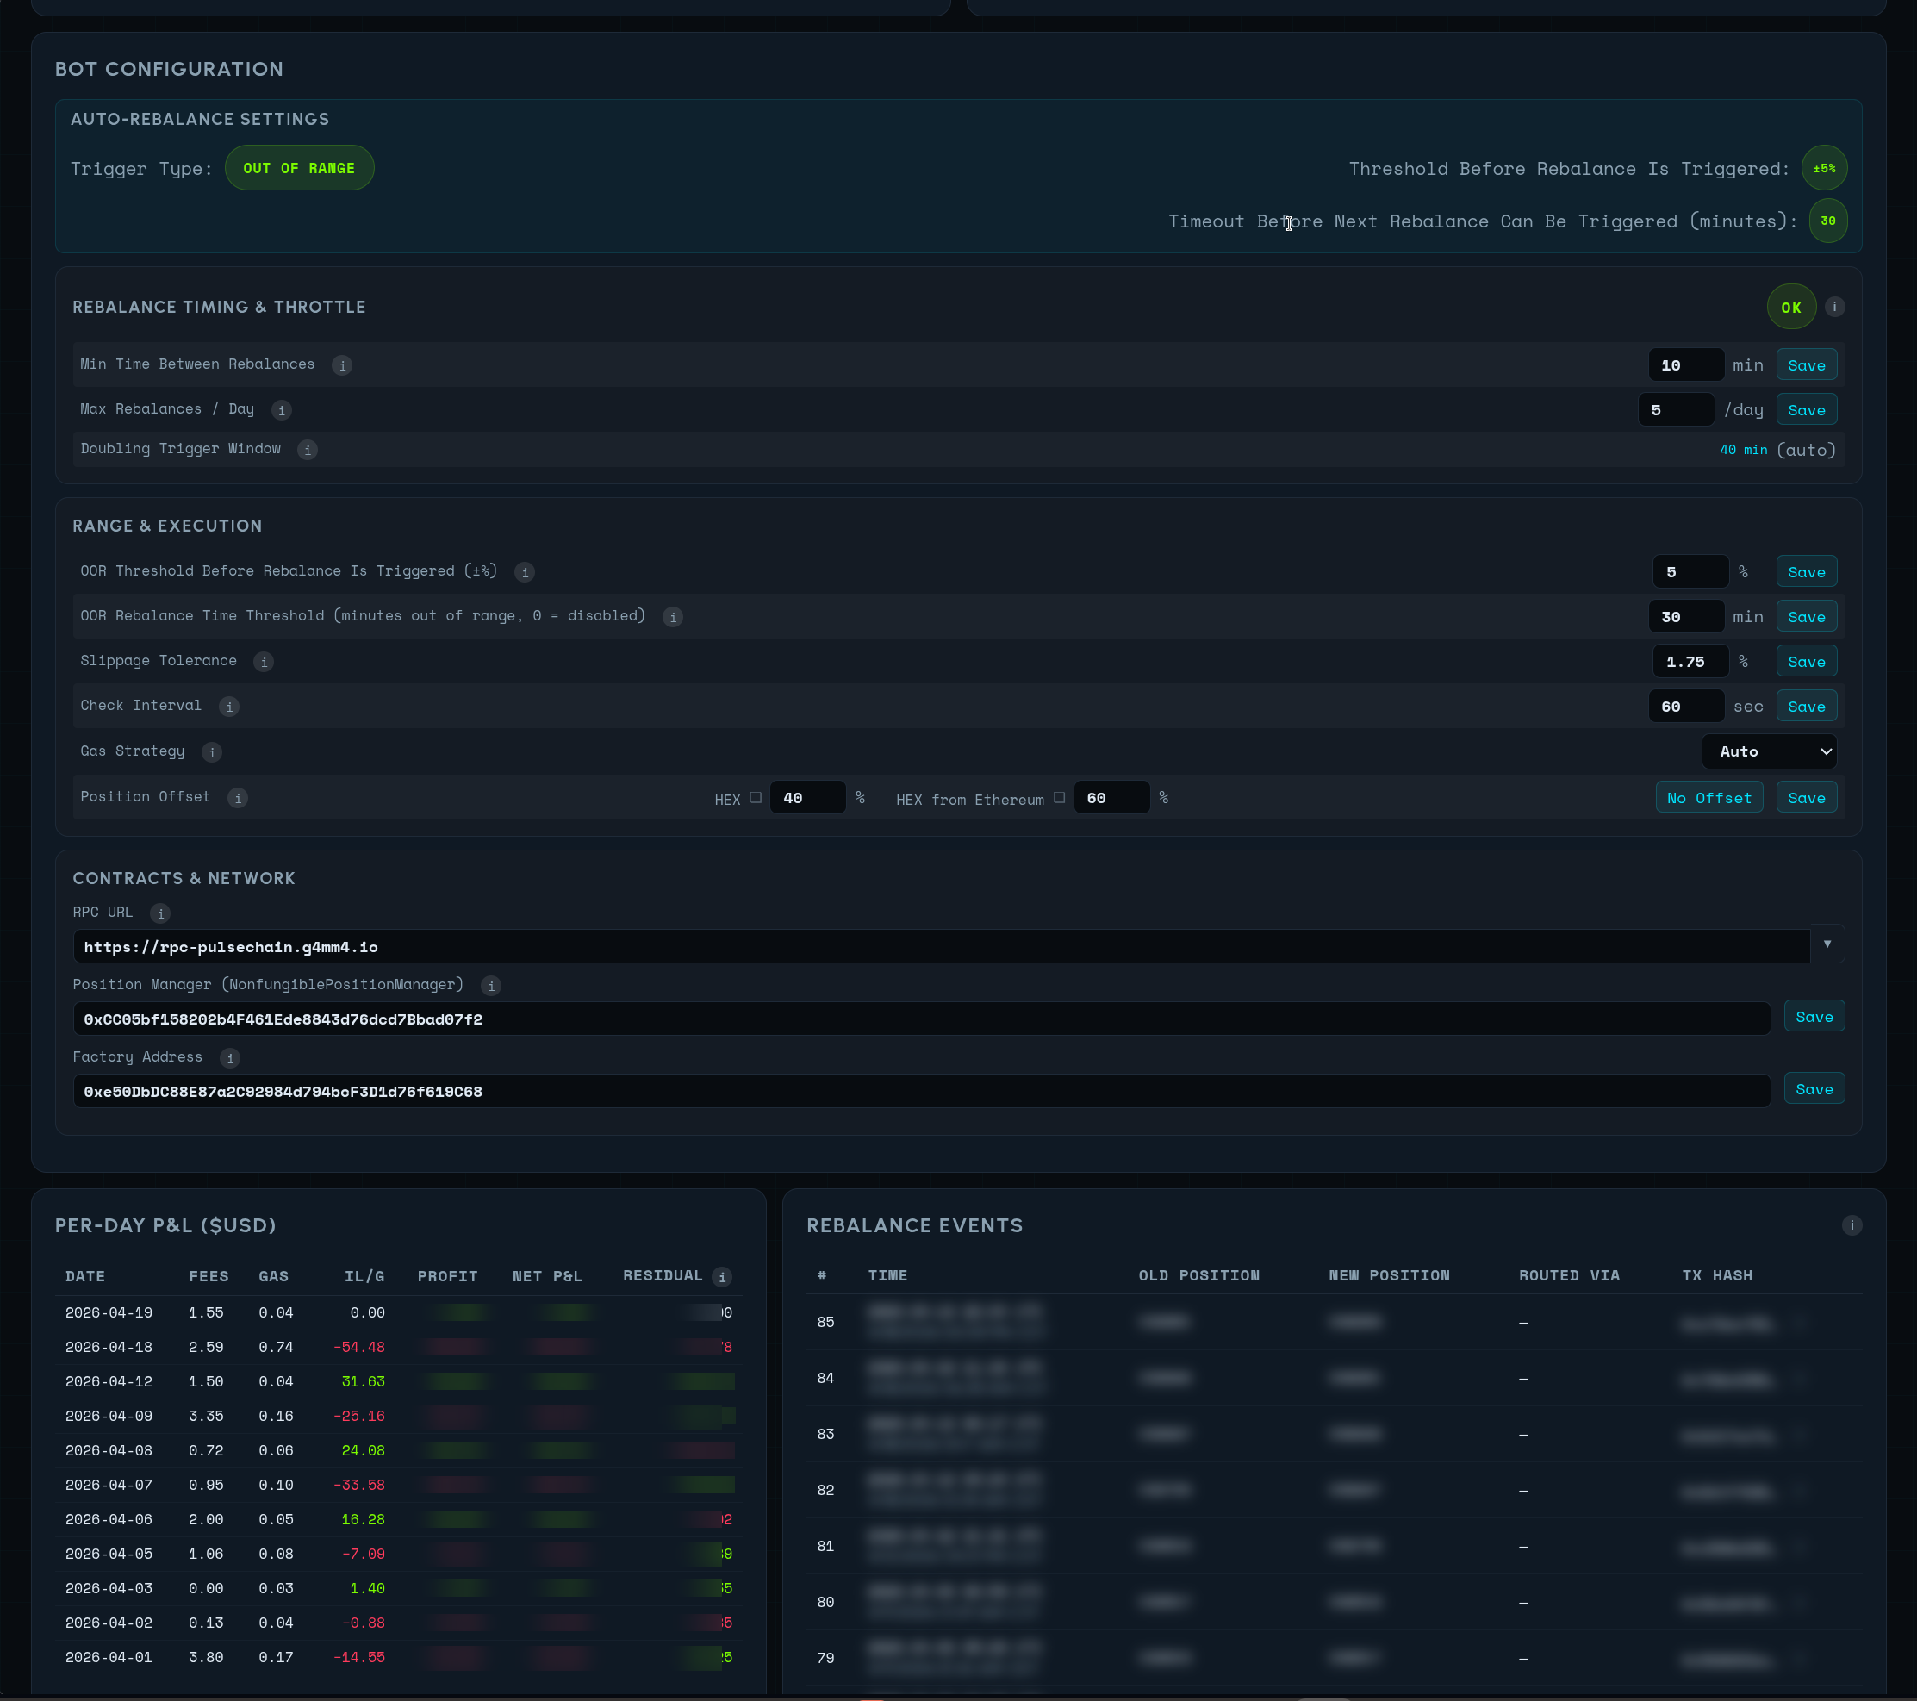Click info icon next to Residual column header
This screenshot has width=1917, height=1701.
click(722, 1277)
